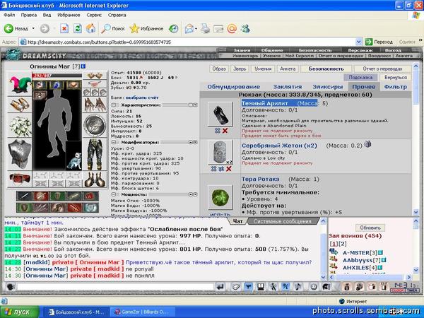Switch to the Обмундирование tab
424x318 pixels.
coord(233,87)
